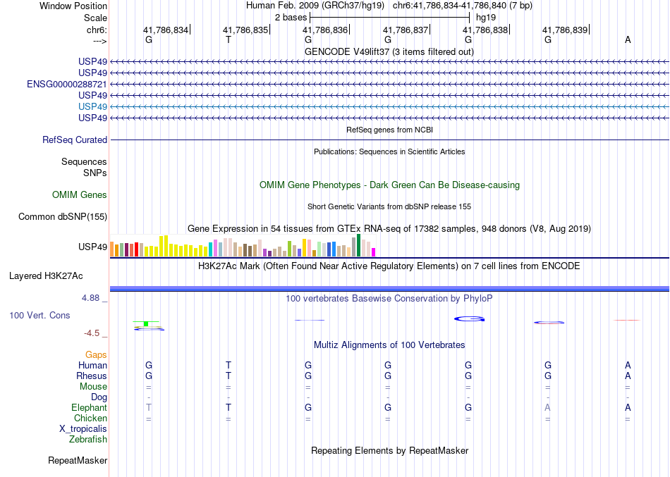Image resolution: width=670 pixels, height=477 pixels.
Task: Click the RepeatMasker track label
Action: (x=78, y=460)
